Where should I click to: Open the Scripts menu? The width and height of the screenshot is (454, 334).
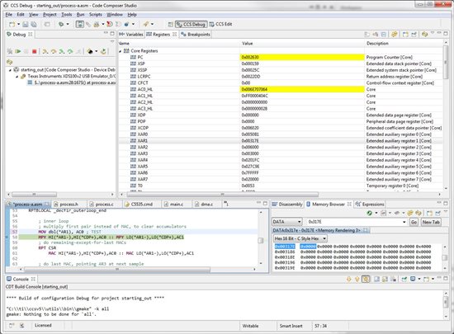(x=95, y=15)
